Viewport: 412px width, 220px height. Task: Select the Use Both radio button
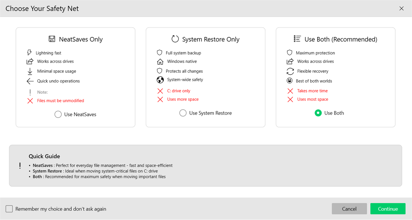coord(318,113)
